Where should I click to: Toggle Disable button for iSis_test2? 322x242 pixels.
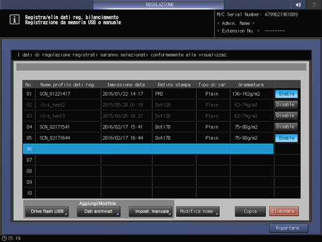pyautogui.click(x=286, y=105)
